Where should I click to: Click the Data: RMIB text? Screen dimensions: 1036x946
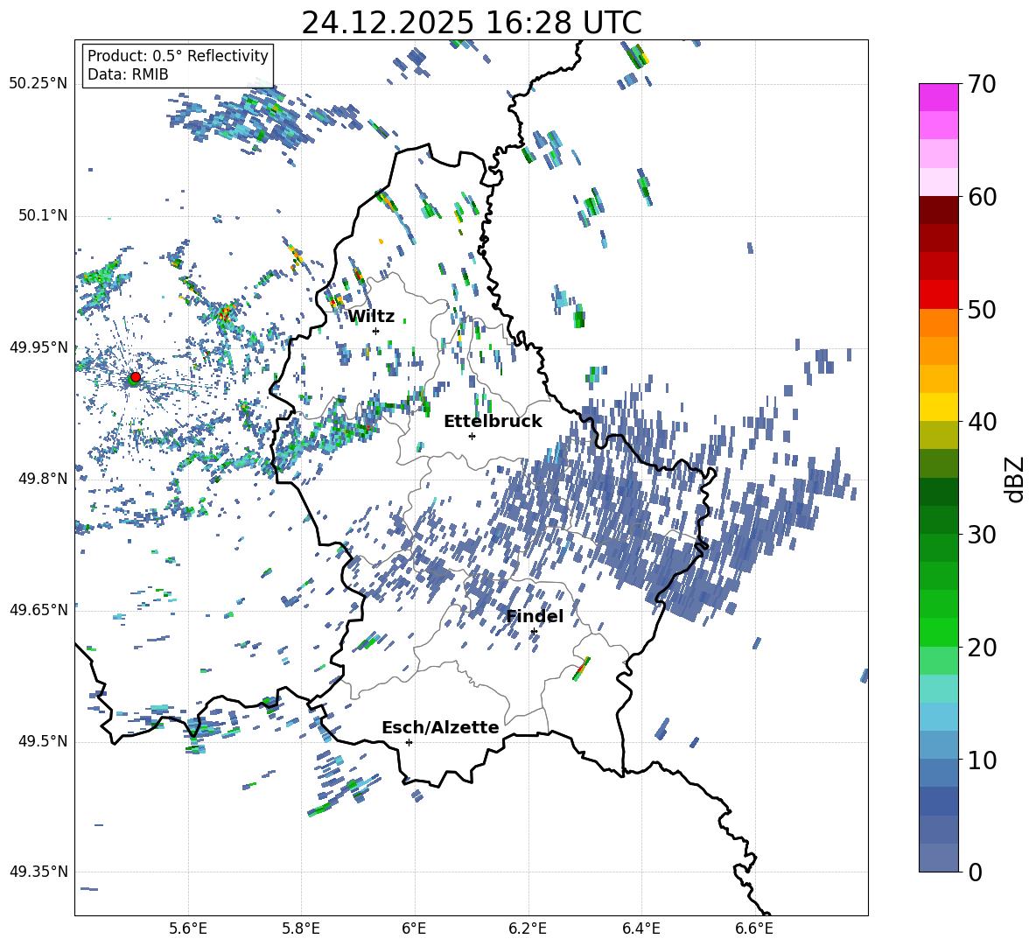[128, 74]
